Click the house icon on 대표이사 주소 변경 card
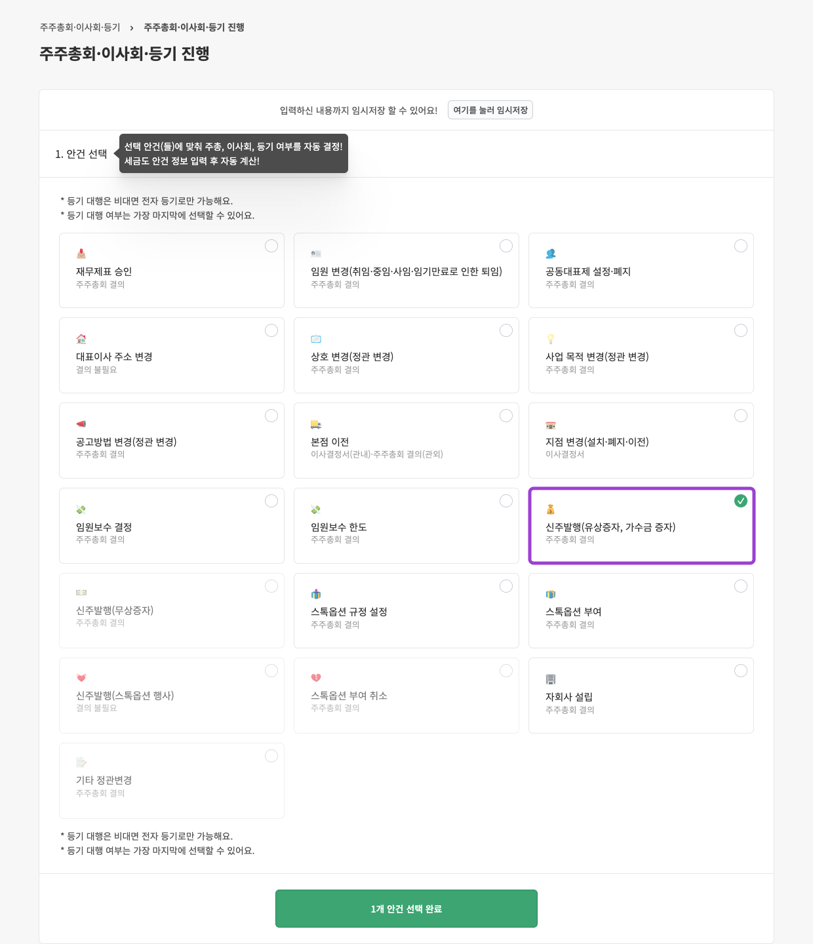Viewport: 813px width, 944px height. (x=81, y=339)
